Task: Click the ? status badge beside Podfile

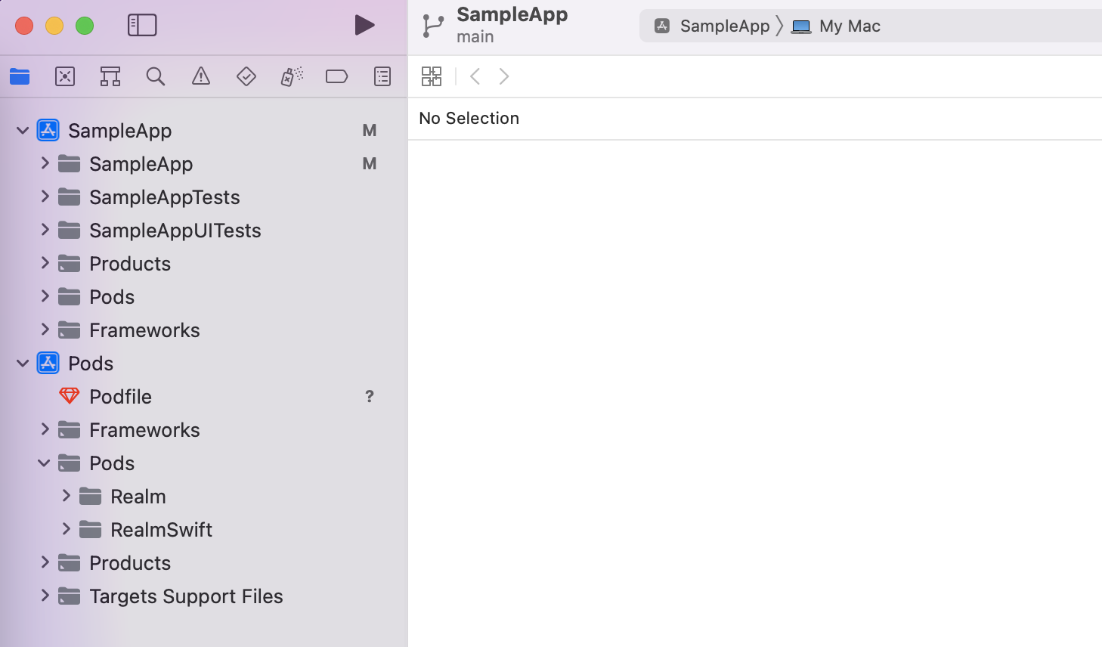Action: pyautogui.click(x=370, y=397)
